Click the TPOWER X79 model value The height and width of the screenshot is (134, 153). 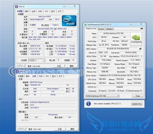44,85
